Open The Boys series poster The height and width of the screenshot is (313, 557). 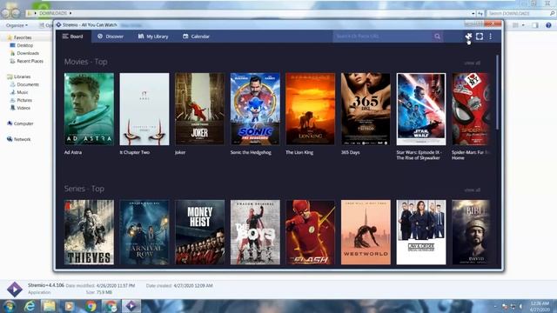[255, 232]
